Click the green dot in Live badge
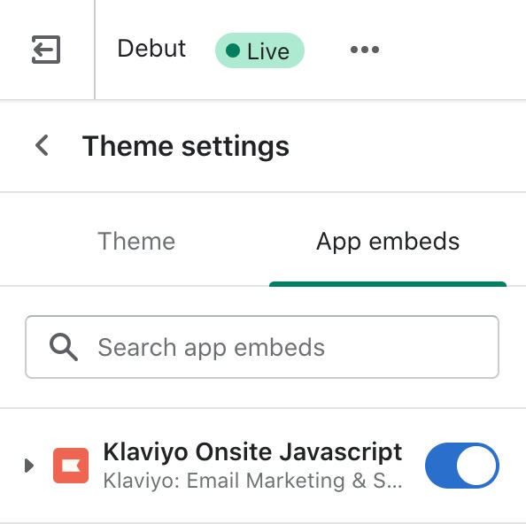This screenshot has height=524, width=526. (x=233, y=50)
